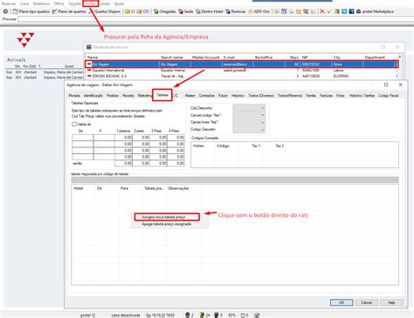Open the Chegadas arrivals list

(165, 11)
